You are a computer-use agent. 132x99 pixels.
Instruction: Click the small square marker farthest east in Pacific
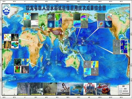pos(94,43)
